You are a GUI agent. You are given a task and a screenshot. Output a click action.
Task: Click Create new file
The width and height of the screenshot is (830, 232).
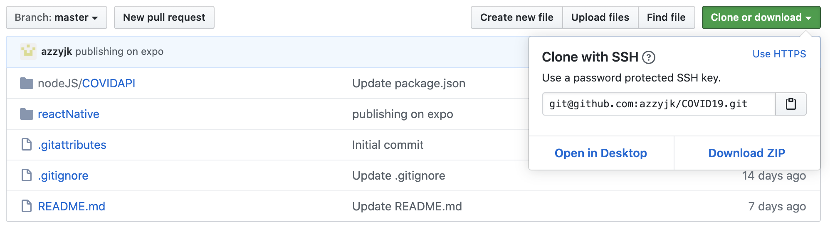516,17
